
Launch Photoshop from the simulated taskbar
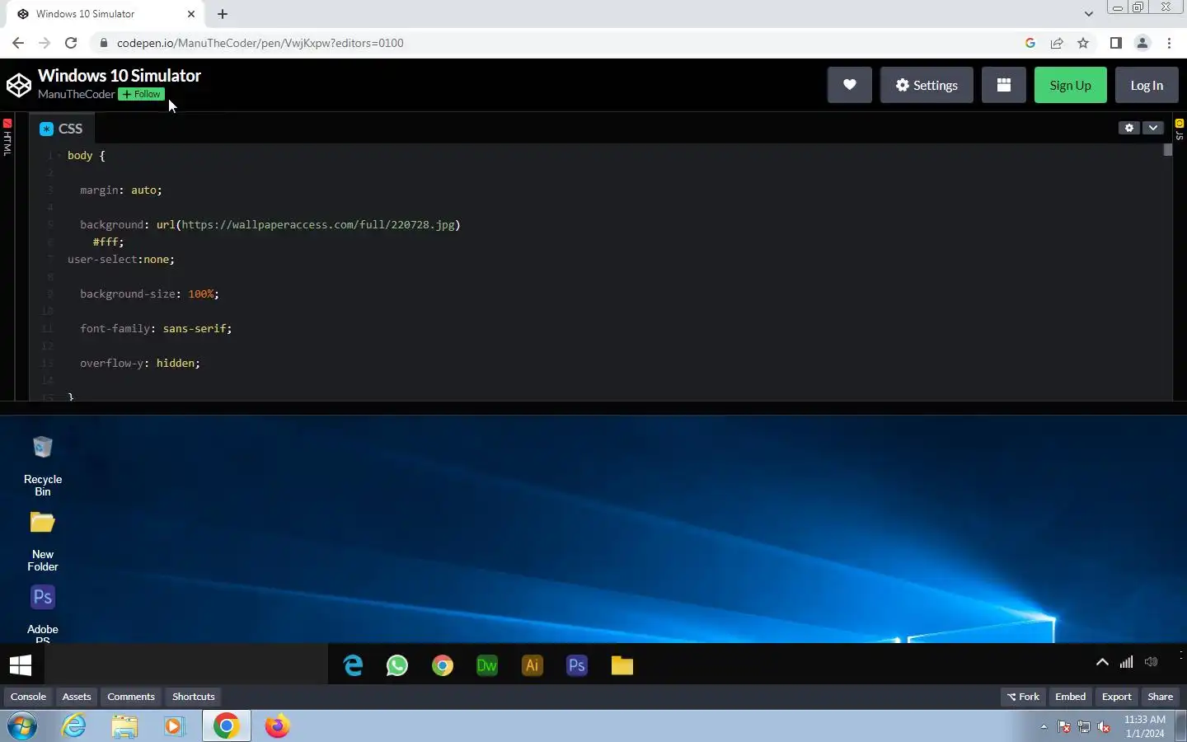(577, 665)
